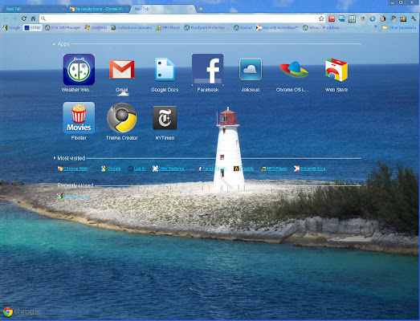Open the Crackle most visited link
Image resolution: width=420 pixels, height=321 pixels.
(x=244, y=169)
